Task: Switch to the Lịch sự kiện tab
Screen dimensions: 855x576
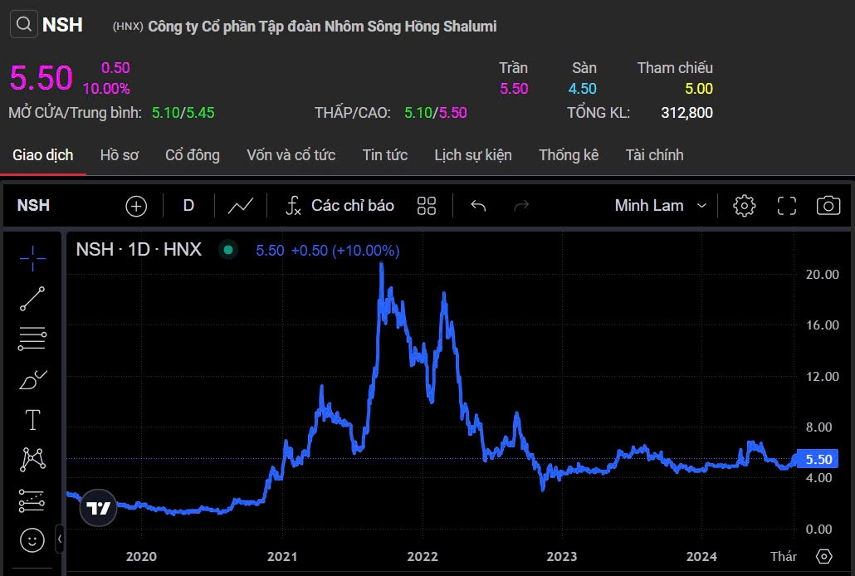Action: pyautogui.click(x=473, y=155)
